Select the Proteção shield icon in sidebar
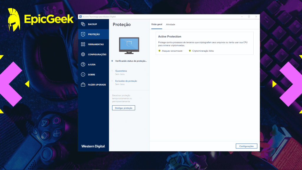 [83, 34]
